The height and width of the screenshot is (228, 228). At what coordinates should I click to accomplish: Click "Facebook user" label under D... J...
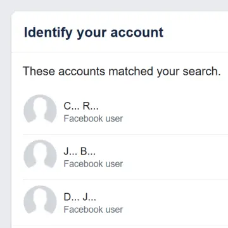pyautogui.click(x=93, y=210)
